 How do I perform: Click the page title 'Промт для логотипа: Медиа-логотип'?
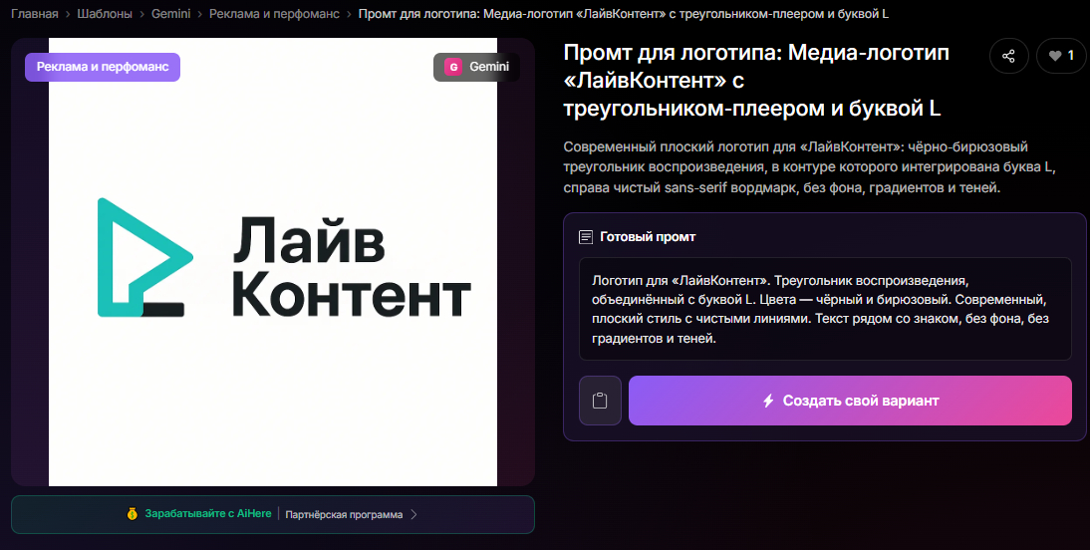756,80
